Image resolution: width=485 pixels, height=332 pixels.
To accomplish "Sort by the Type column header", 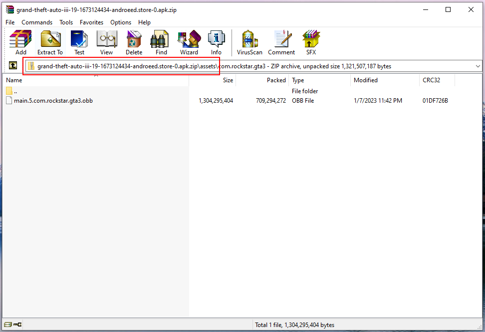I will coord(320,80).
